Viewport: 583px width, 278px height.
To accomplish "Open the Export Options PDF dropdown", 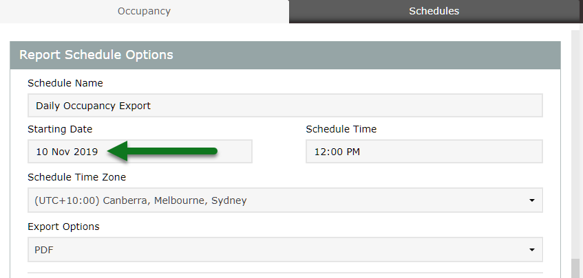I will pyautogui.click(x=285, y=250).
